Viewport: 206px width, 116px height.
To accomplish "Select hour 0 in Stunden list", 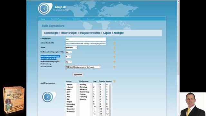I will coord(100,84).
